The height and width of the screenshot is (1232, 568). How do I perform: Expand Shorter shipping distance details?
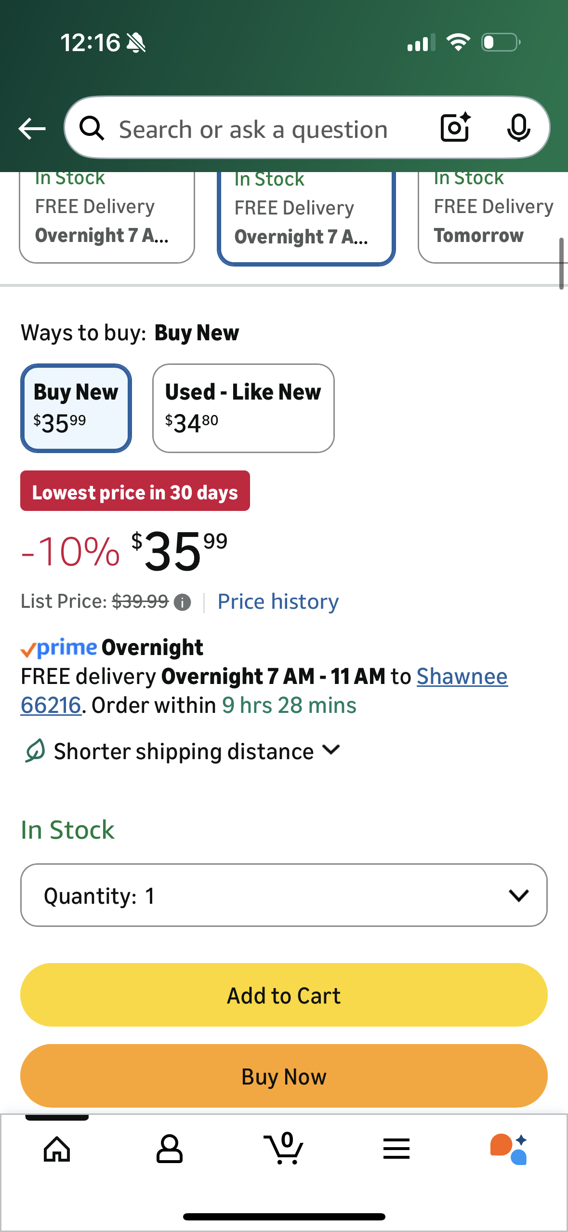183,751
